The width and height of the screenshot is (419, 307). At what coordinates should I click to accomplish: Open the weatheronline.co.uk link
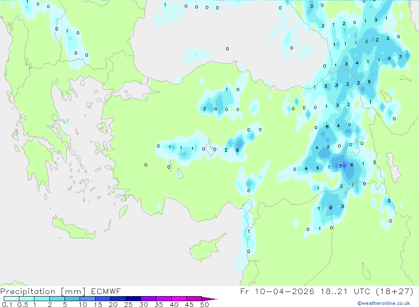384,303
